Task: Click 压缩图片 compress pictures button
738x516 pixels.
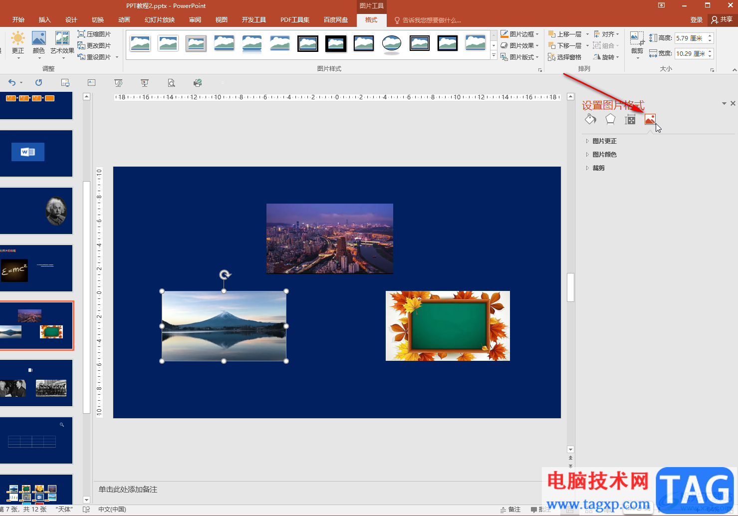Action: [x=94, y=34]
